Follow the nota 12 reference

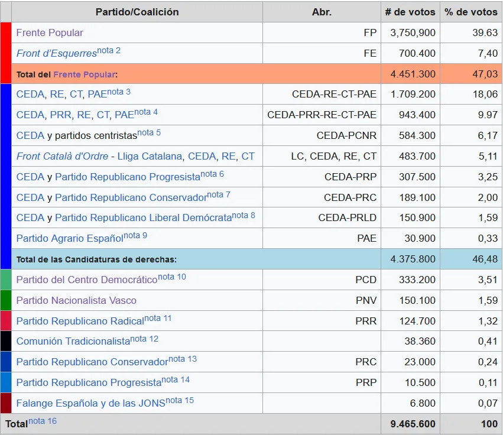[144, 339]
